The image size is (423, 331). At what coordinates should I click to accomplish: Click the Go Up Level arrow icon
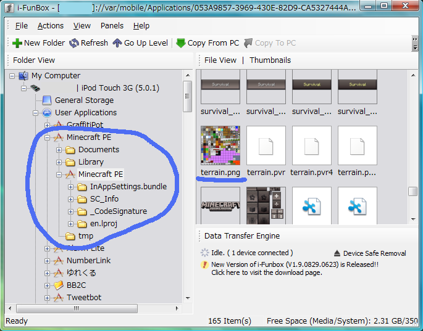coord(117,43)
